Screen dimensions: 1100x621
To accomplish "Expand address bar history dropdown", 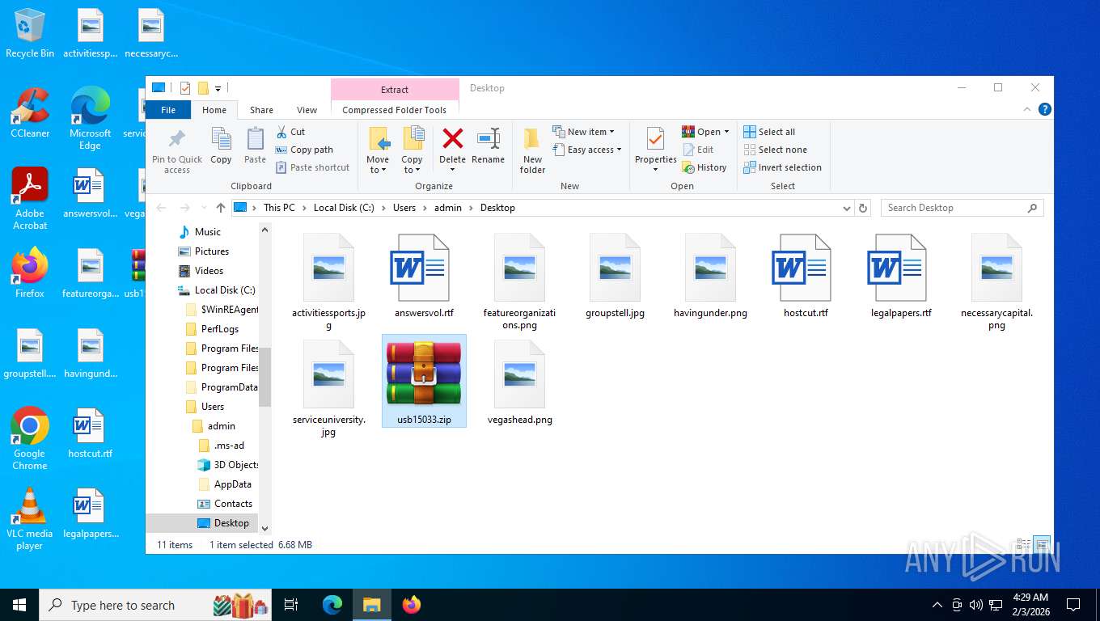I will (x=847, y=208).
